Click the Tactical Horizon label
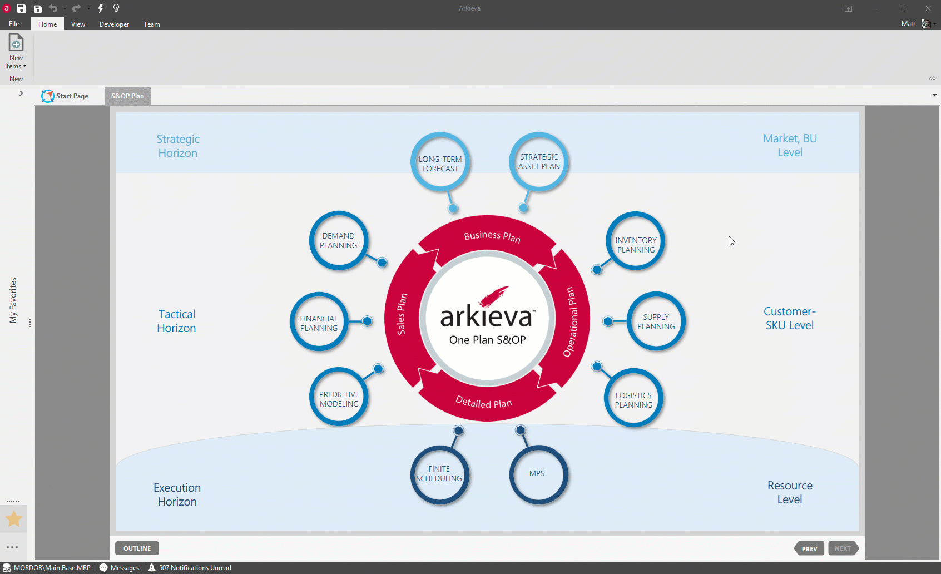This screenshot has width=941, height=574. pos(177,321)
